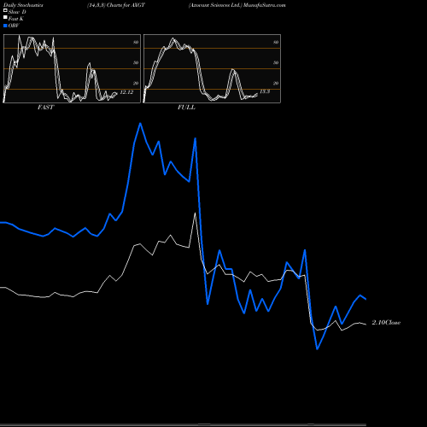Click the 'OBV' legend label
Viewport: 427px width, 427px height.
14,26
